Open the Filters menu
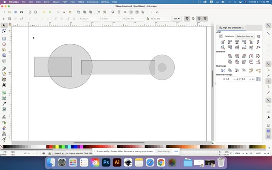 [81, 2]
